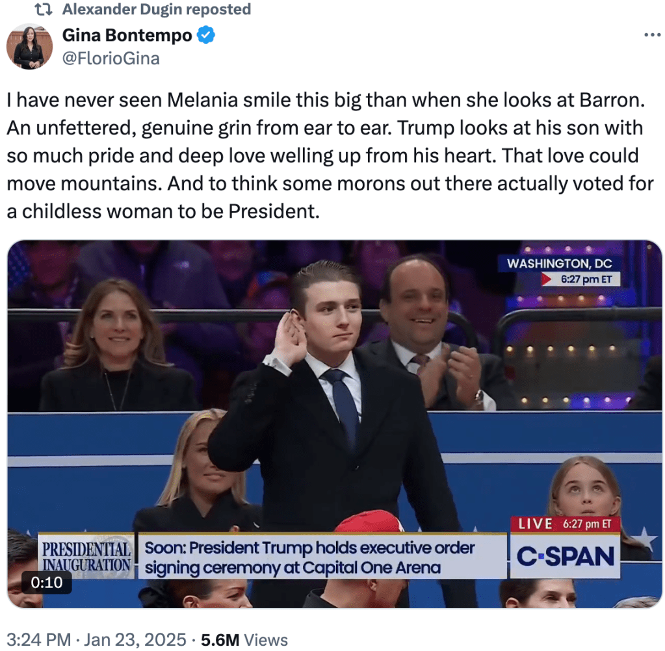Click Gina Bontempo's profile avatar
The image size is (665, 651).
(29, 47)
